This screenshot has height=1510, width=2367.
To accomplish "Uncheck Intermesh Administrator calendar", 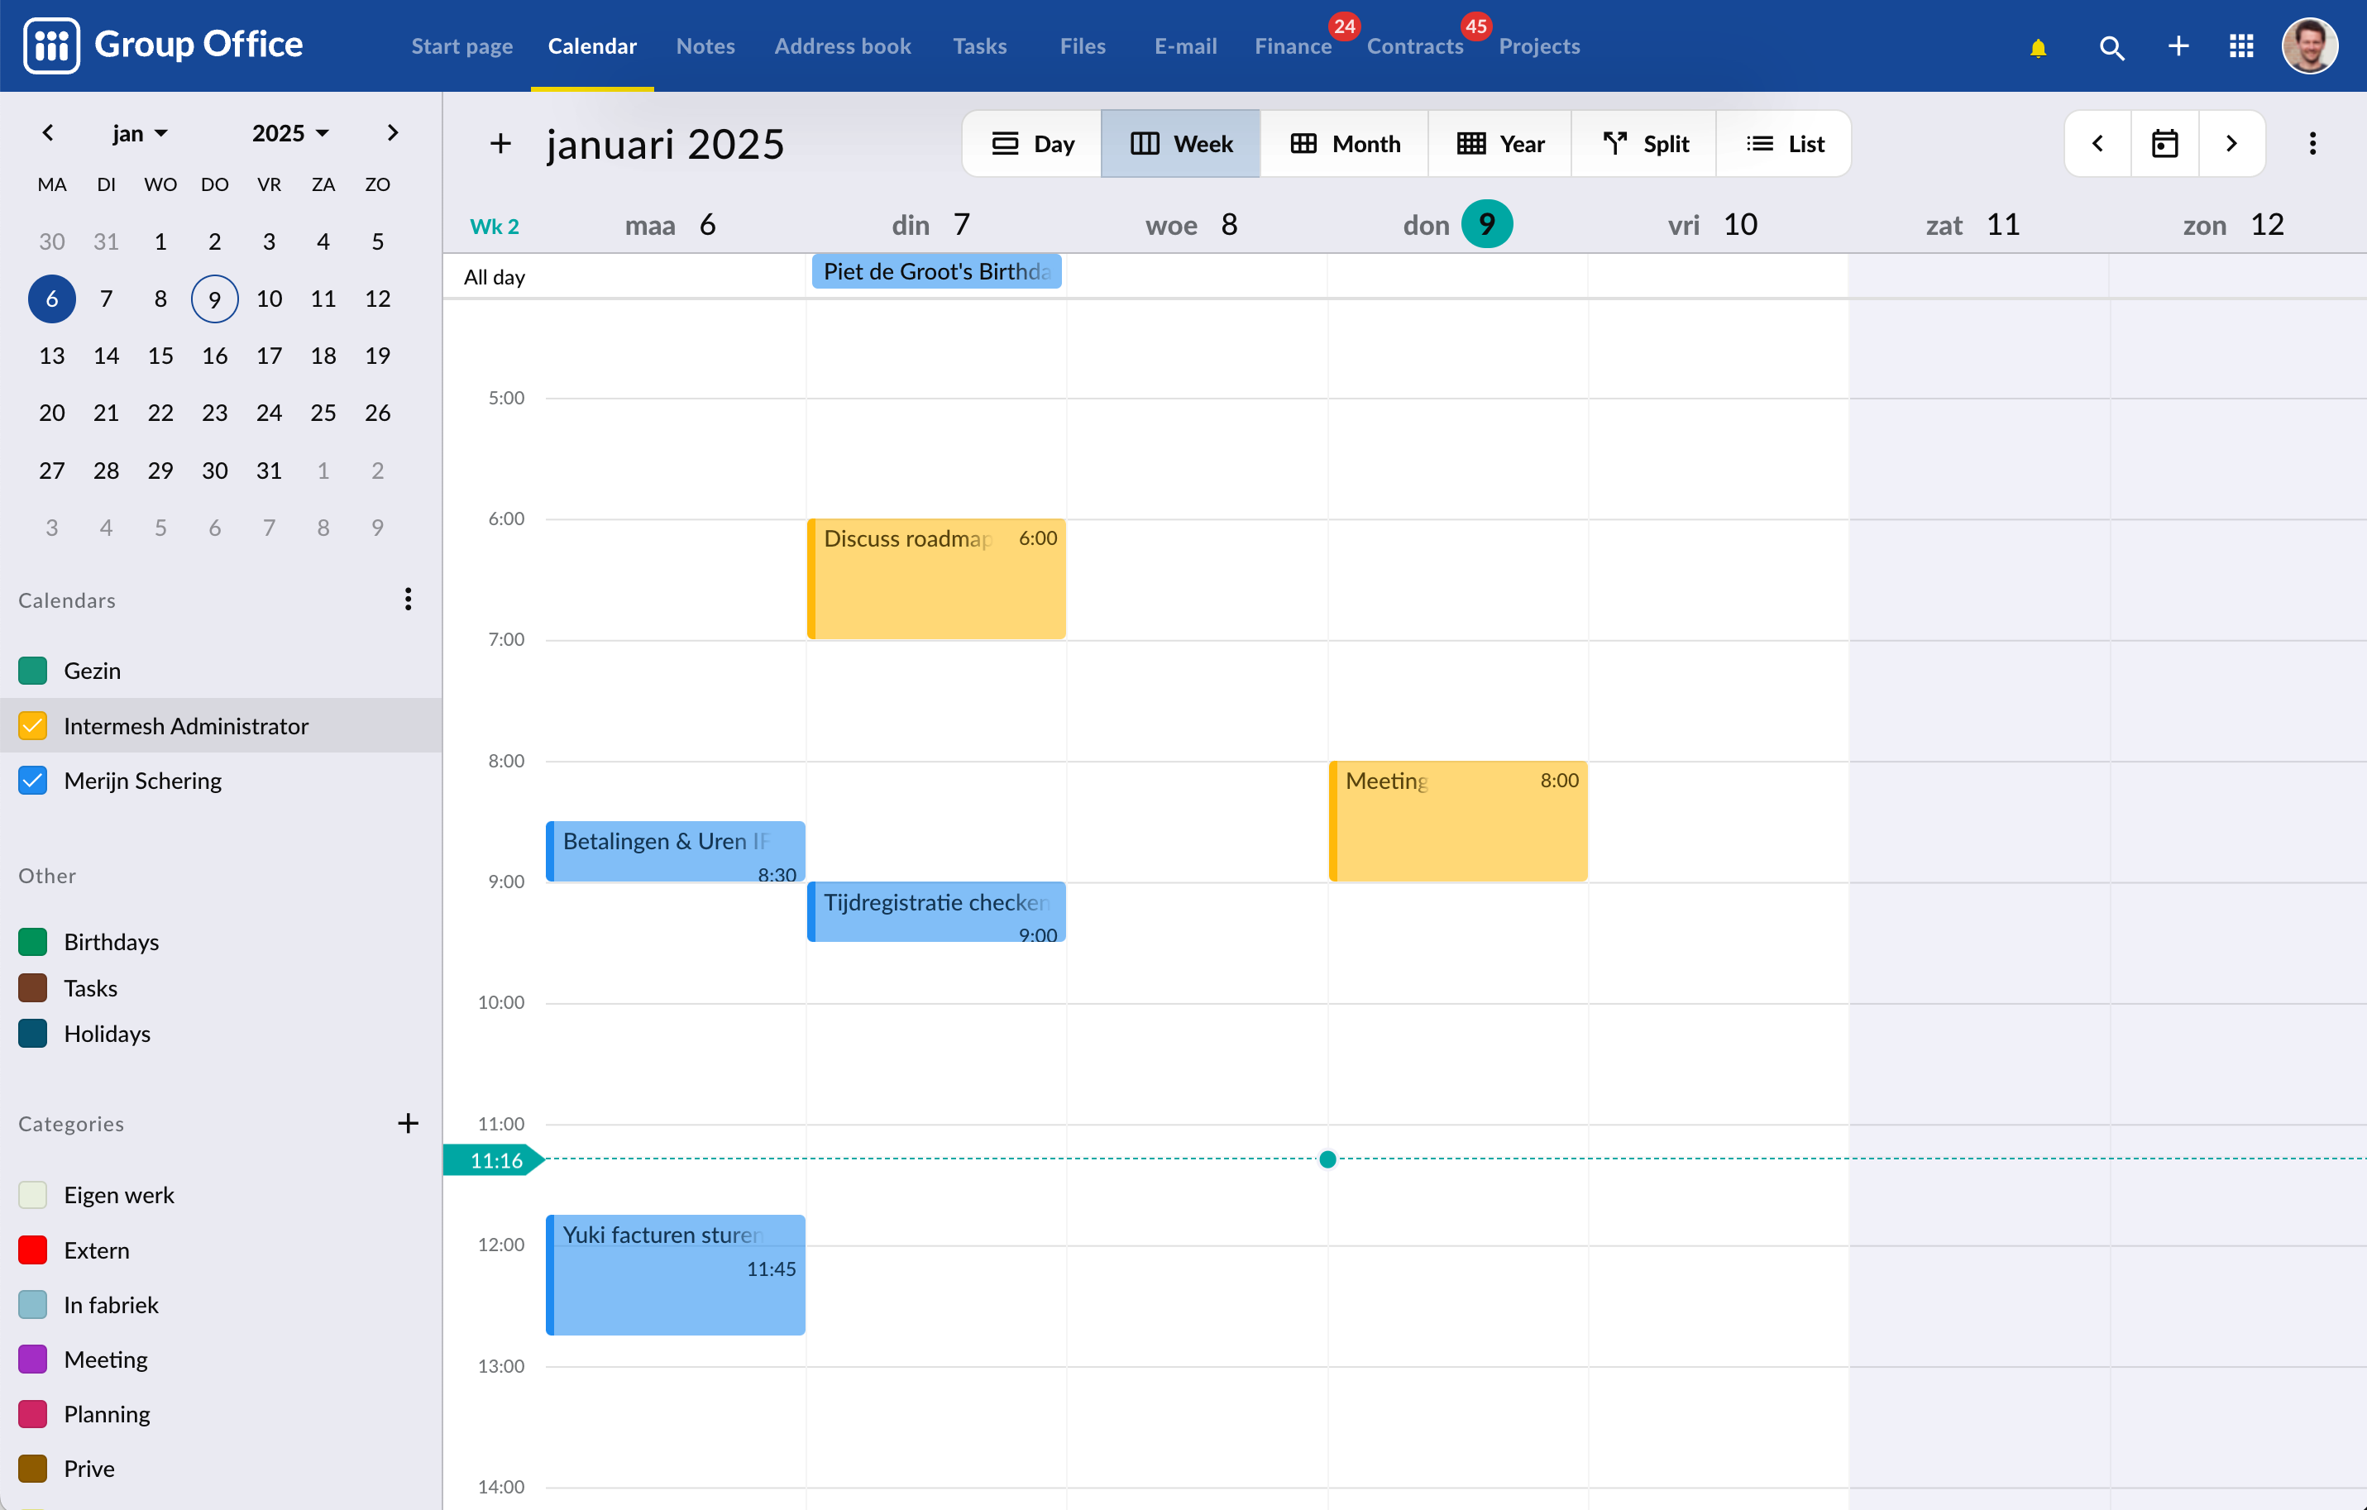I will (x=32, y=725).
